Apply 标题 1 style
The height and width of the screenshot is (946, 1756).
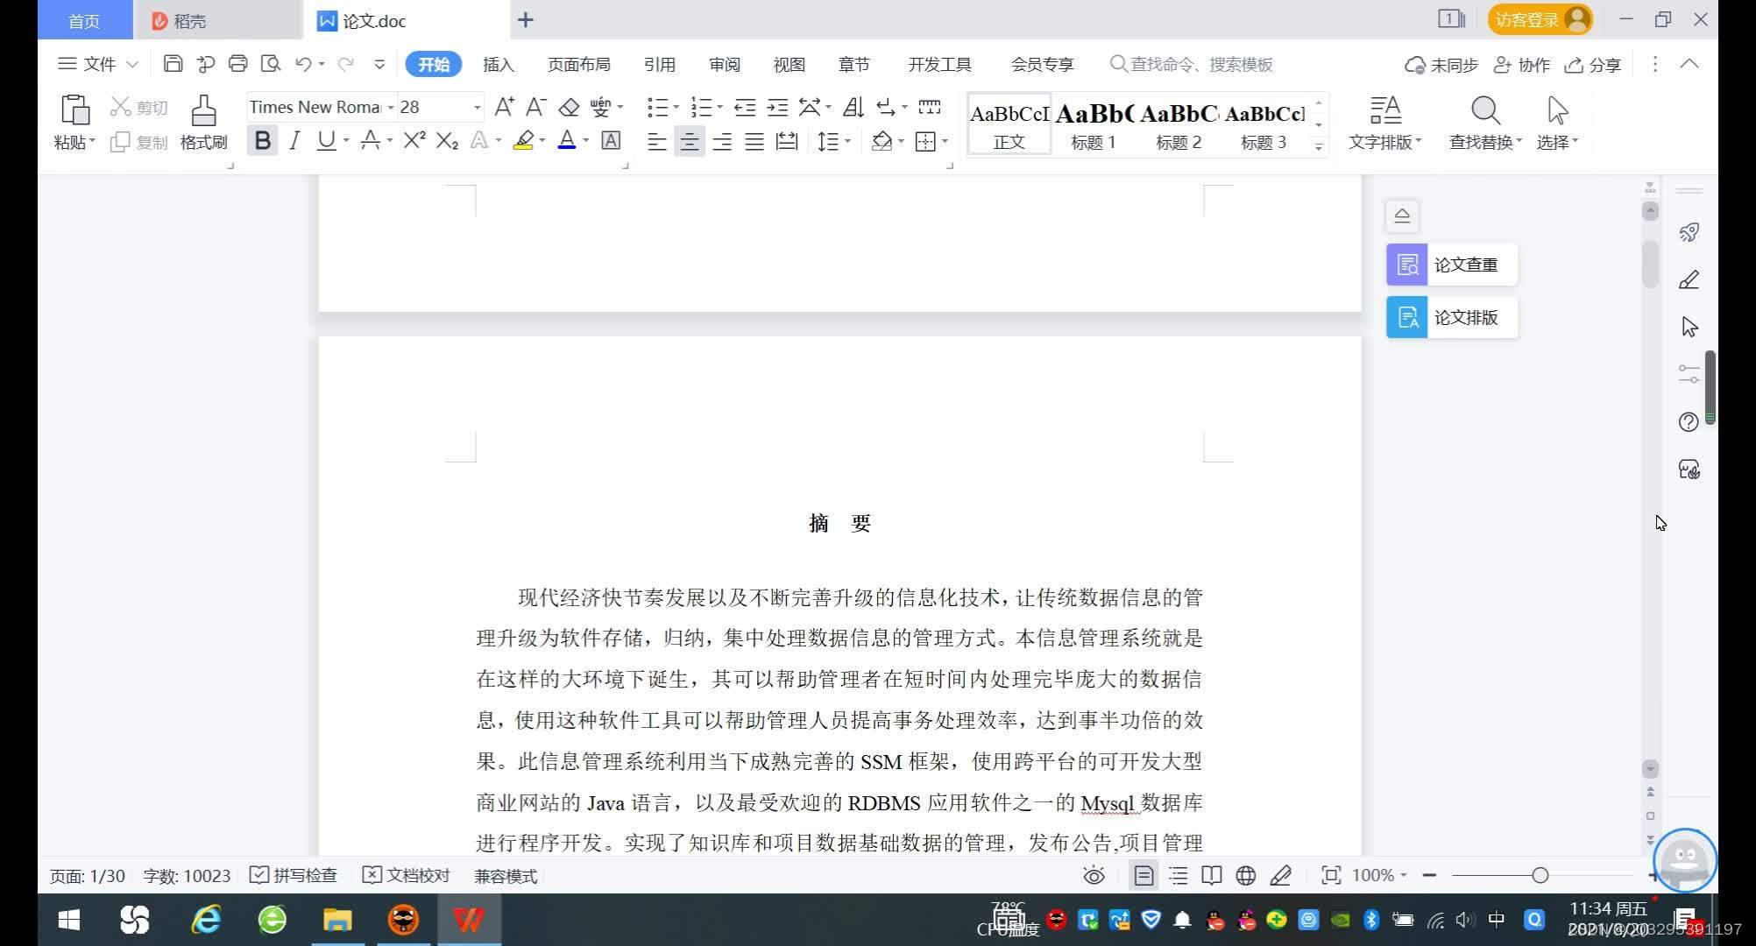1094,124
